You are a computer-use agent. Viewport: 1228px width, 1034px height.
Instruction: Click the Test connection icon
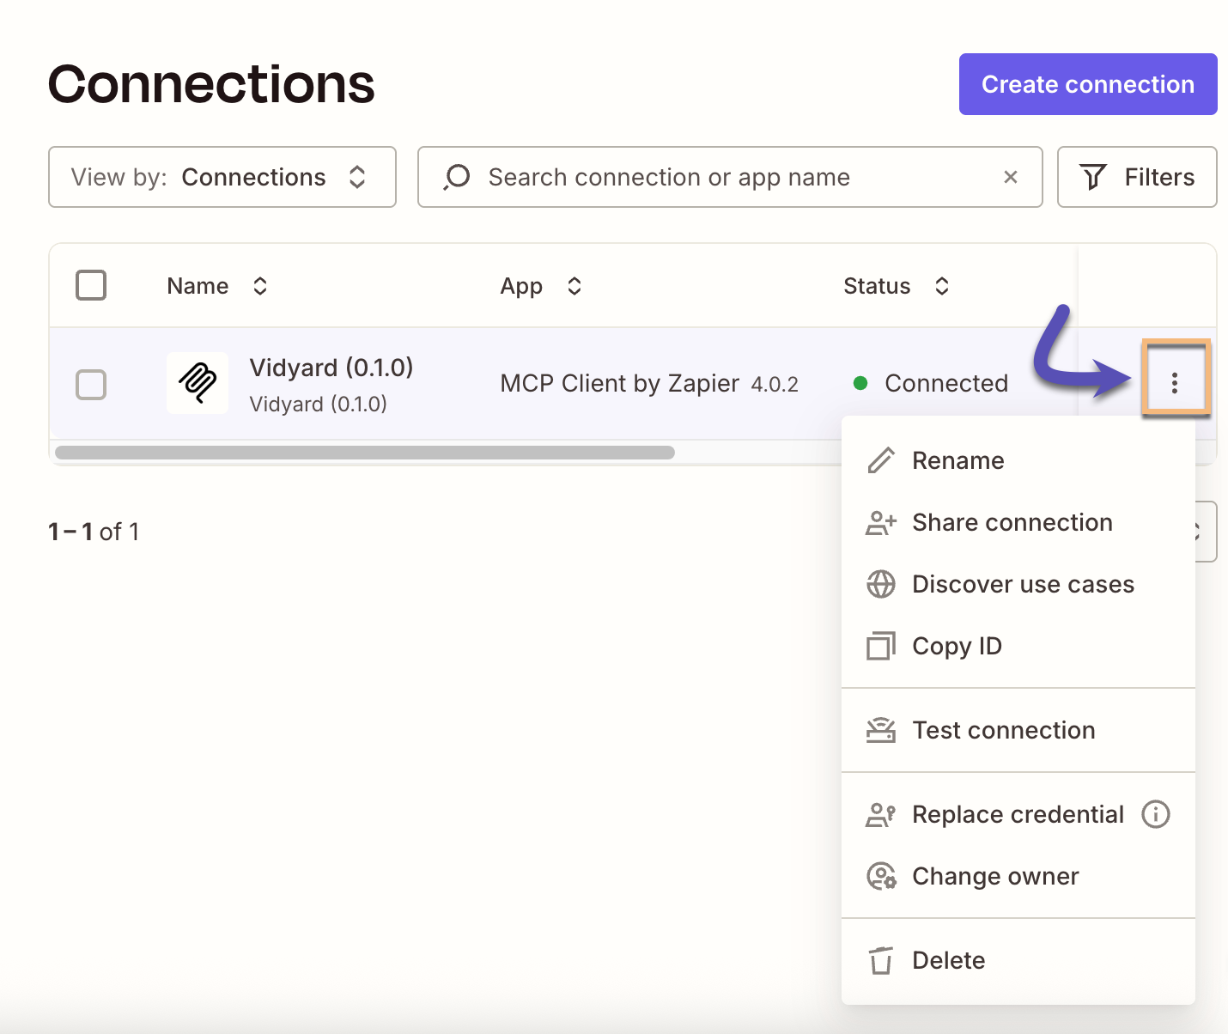pyautogui.click(x=881, y=730)
